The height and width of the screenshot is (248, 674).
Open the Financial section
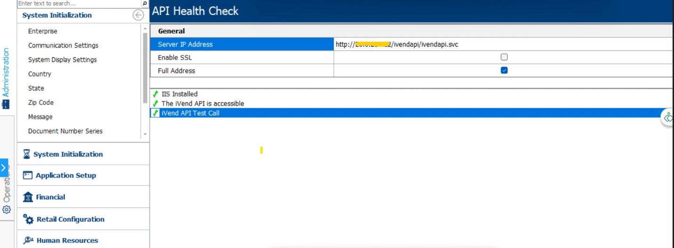(83, 197)
